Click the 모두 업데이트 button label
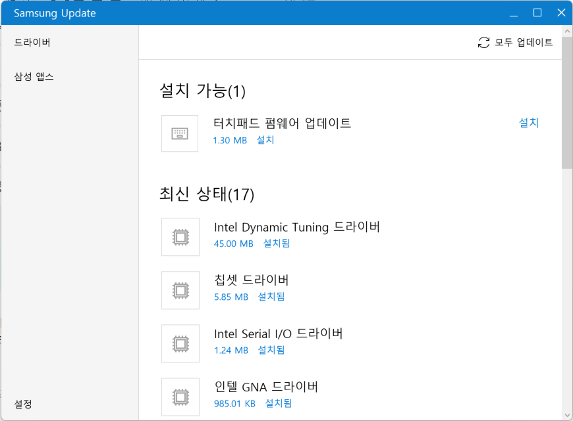This screenshot has height=421, width=573. (x=524, y=42)
